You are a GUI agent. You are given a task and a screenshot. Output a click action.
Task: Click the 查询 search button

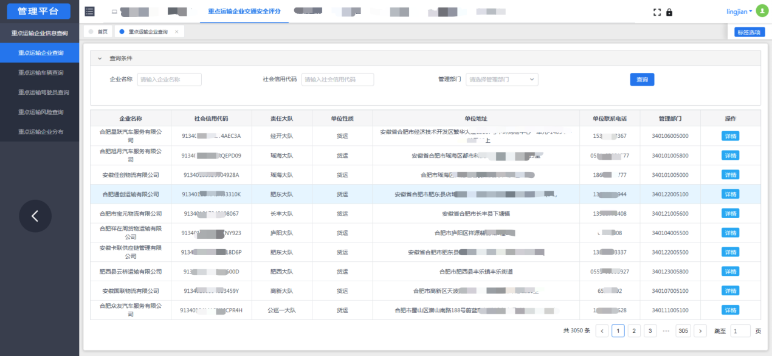pos(642,80)
